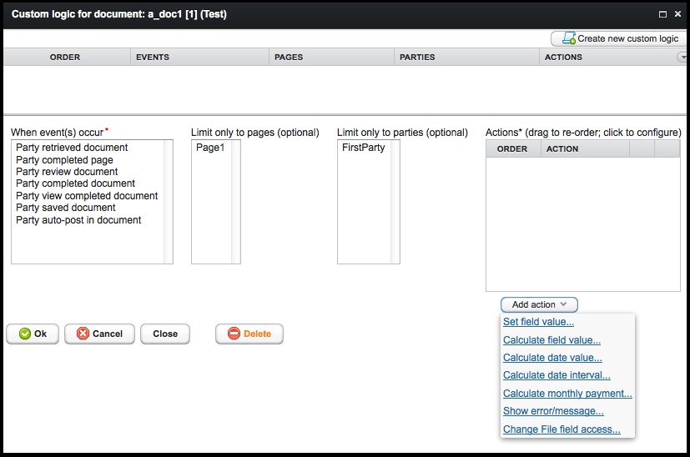Select Party completed page event
690x457 pixels.
[64, 160]
